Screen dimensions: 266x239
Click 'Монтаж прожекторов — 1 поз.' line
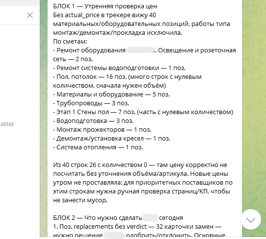[x=102, y=130]
